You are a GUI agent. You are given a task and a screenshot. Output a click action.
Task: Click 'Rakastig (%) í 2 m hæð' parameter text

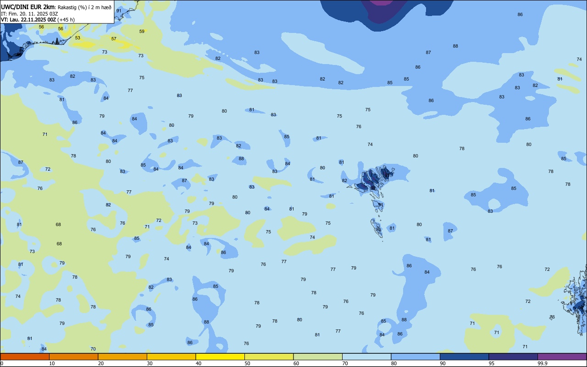coord(84,7)
